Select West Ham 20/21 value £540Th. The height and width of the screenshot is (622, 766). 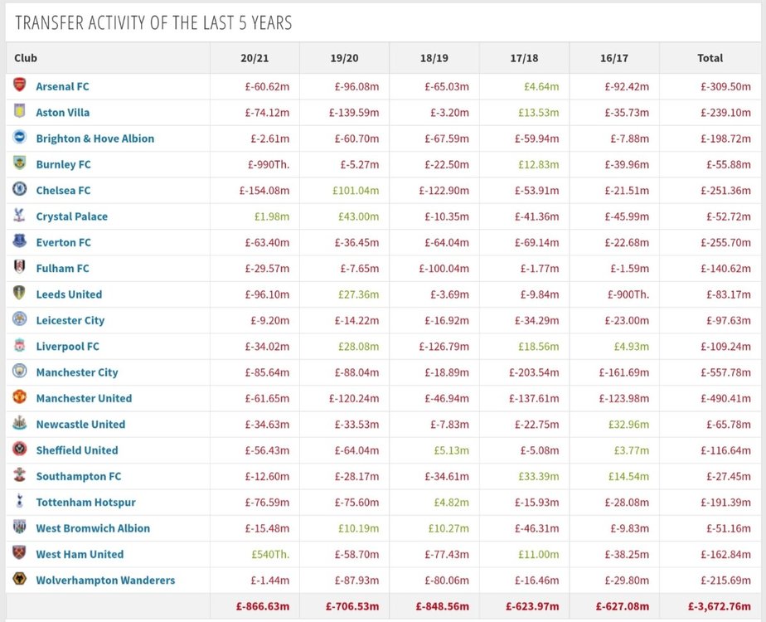[x=270, y=554]
